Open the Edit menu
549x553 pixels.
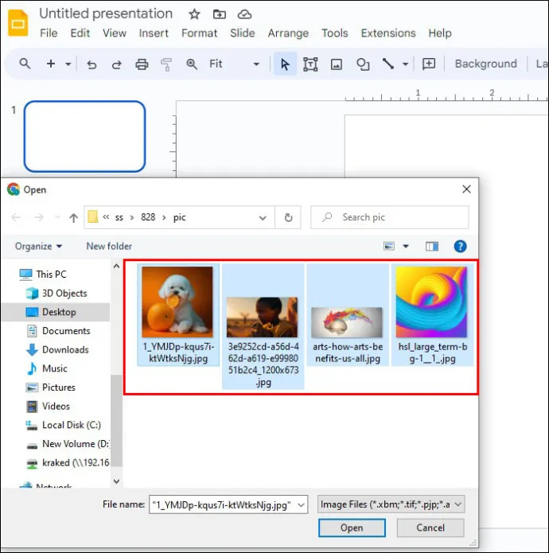pos(80,33)
